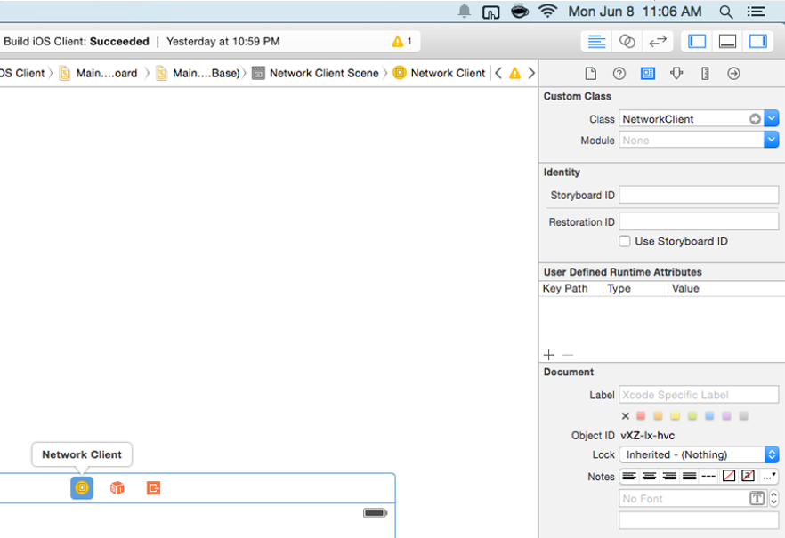Image resolution: width=785 pixels, height=538 pixels.
Task: Click the date and time in menu bar
Action: pos(635,12)
